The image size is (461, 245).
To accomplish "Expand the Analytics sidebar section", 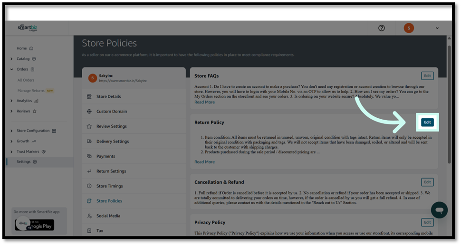I will [x=11, y=101].
